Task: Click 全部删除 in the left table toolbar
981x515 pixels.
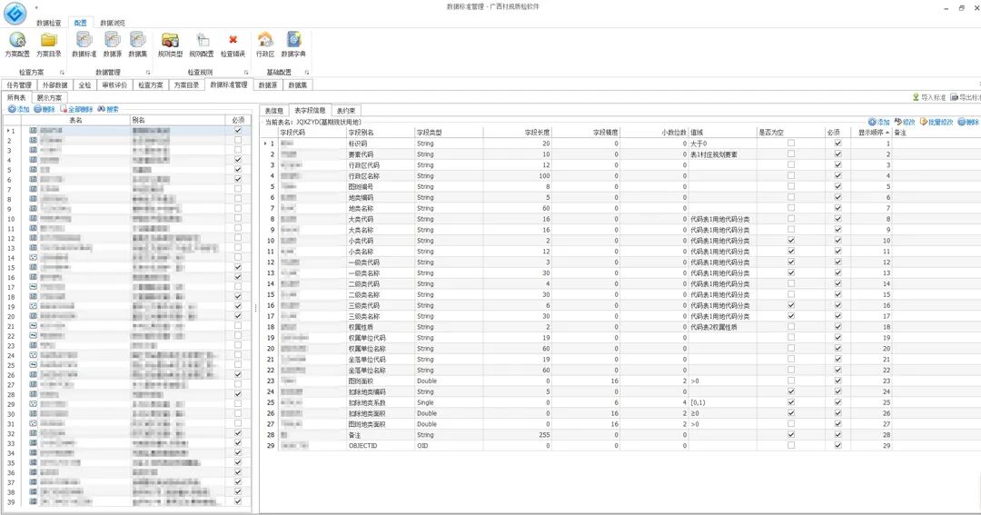Action: pyautogui.click(x=76, y=109)
